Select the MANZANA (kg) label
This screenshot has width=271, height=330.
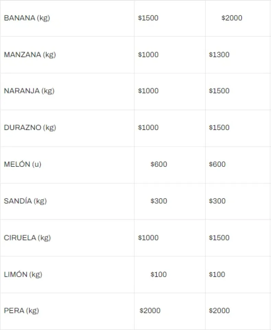[30, 55]
